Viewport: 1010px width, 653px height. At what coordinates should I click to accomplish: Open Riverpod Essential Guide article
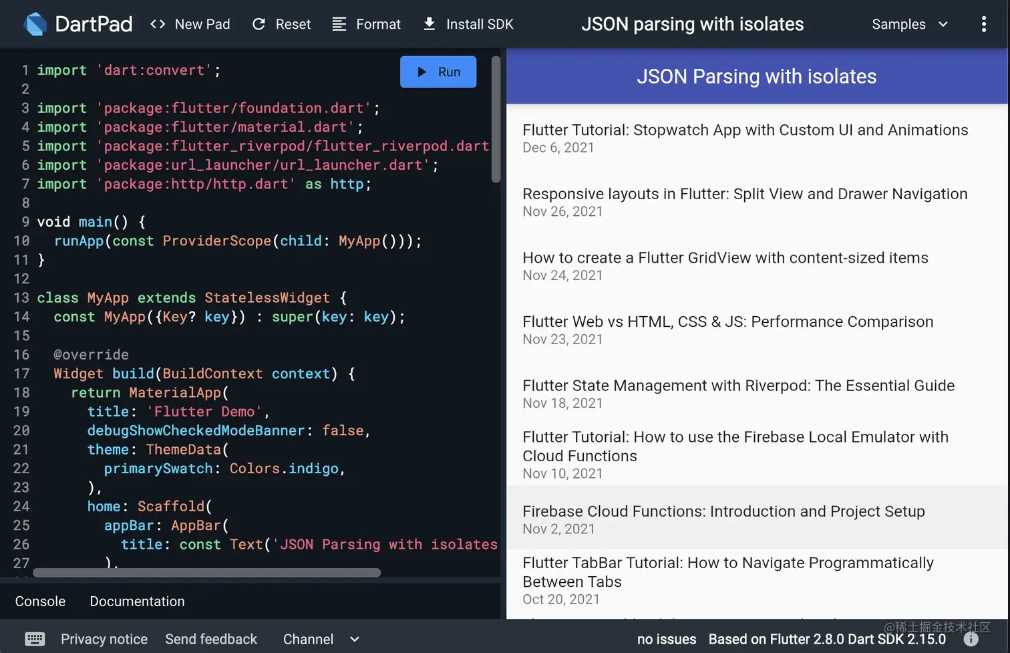point(757,394)
